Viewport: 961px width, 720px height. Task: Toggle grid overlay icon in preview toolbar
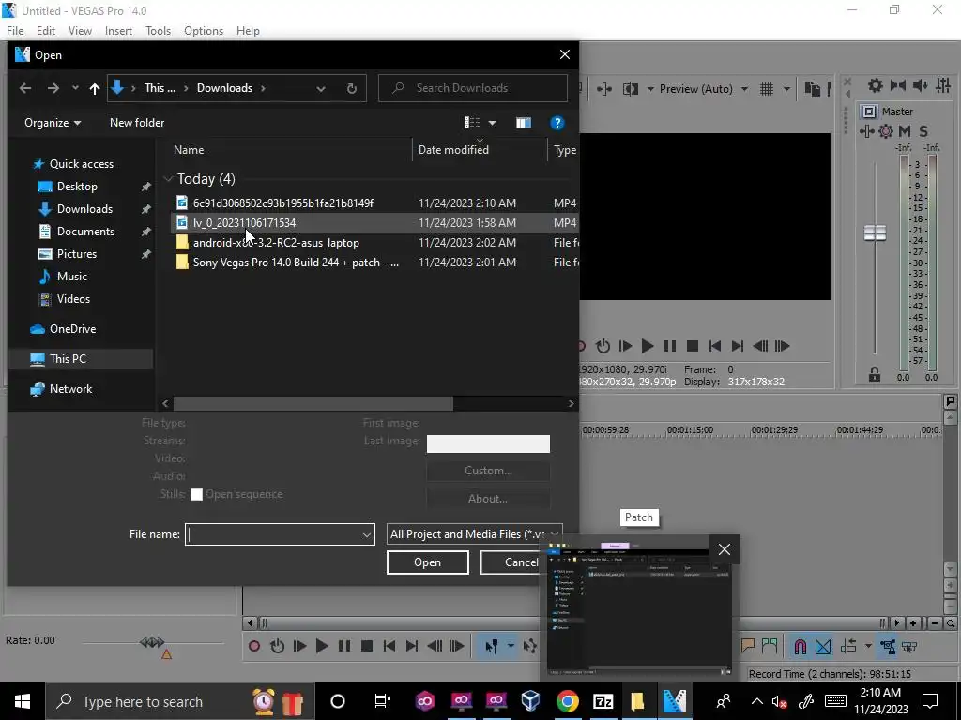click(767, 89)
